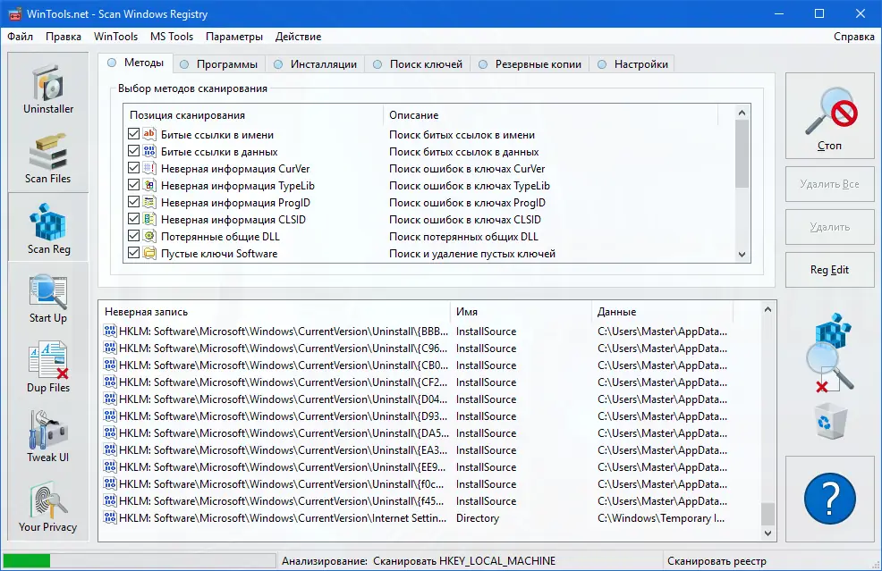The height and width of the screenshot is (571, 882).
Task: Click the blue question mark help icon
Action: pyautogui.click(x=830, y=499)
